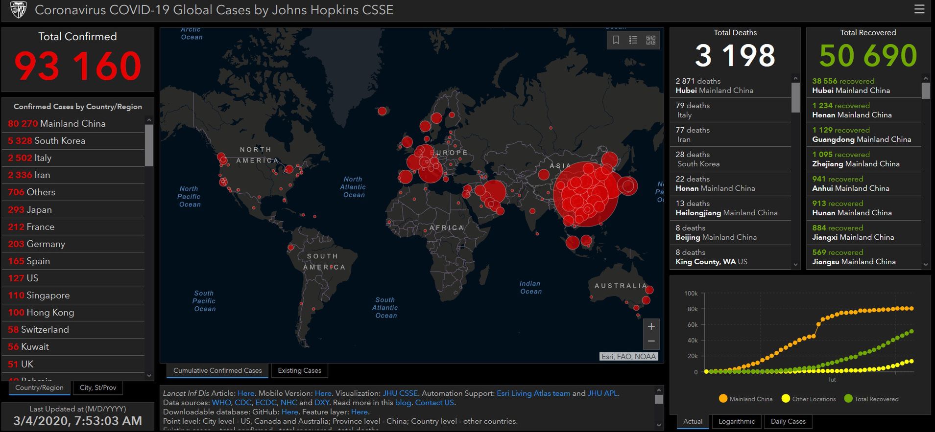This screenshot has height=432, width=935.
Task: Show the Logarithmic chart tab
Action: 737,421
